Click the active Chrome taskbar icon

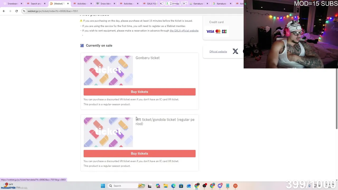tap(197, 186)
